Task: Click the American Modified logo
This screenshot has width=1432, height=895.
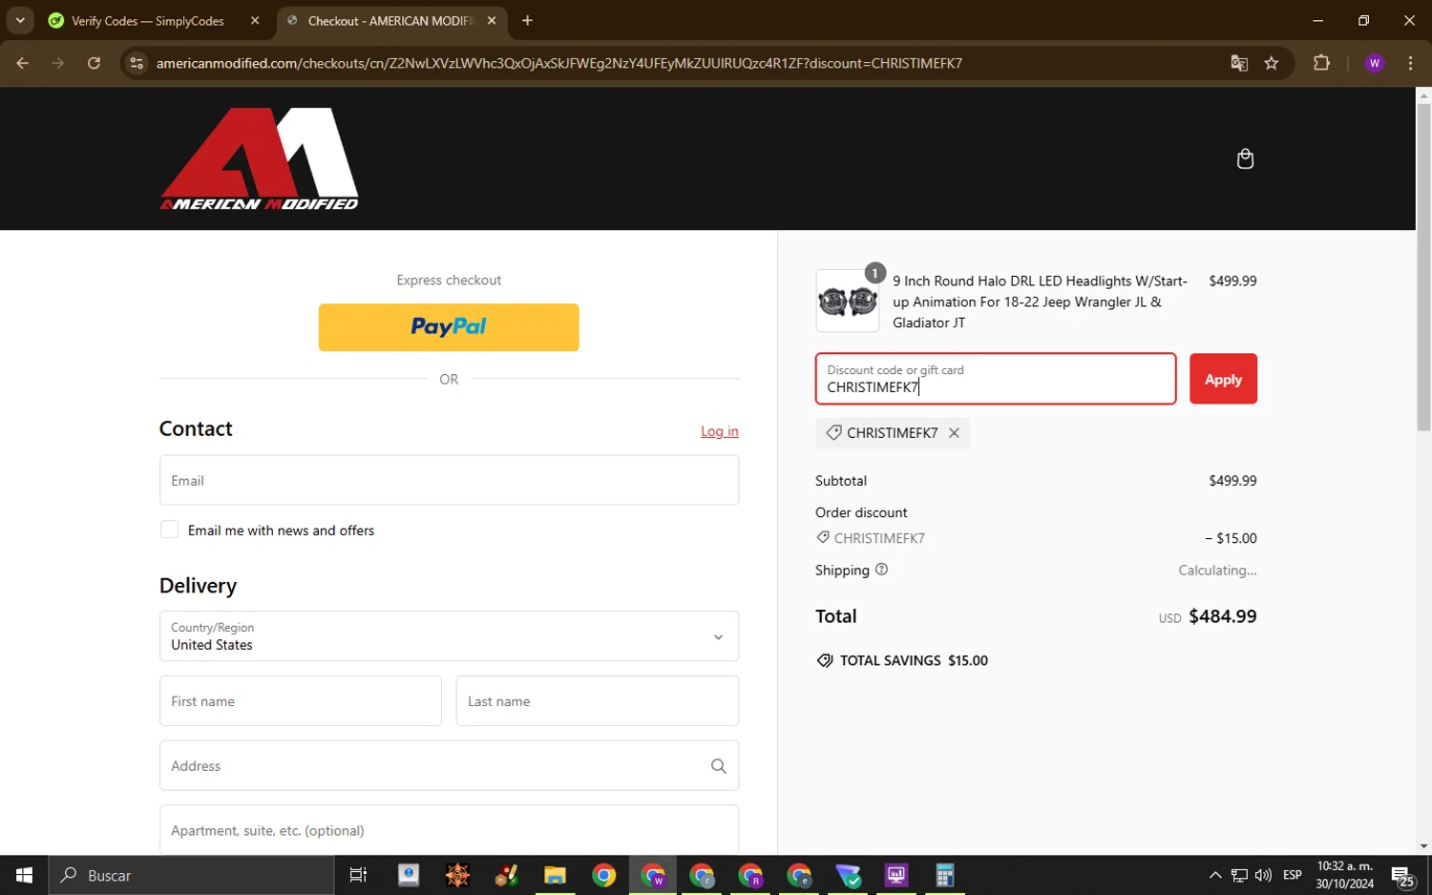Action: pos(259,158)
